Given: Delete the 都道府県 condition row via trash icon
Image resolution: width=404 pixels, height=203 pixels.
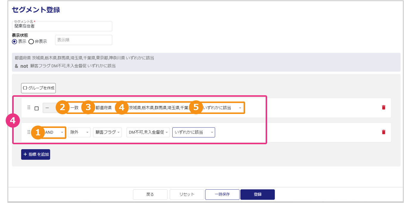Looking at the screenshot, I should (x=383, y=107).
